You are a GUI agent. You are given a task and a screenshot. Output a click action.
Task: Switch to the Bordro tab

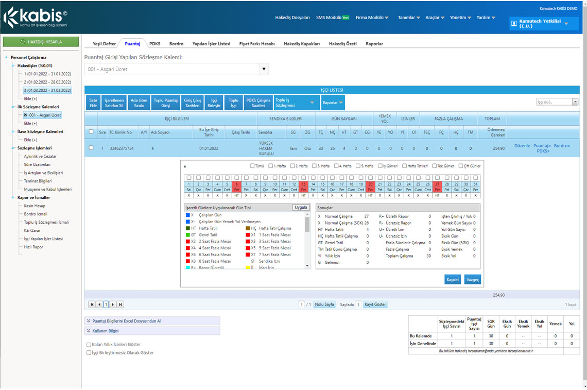tap(176, 44)
